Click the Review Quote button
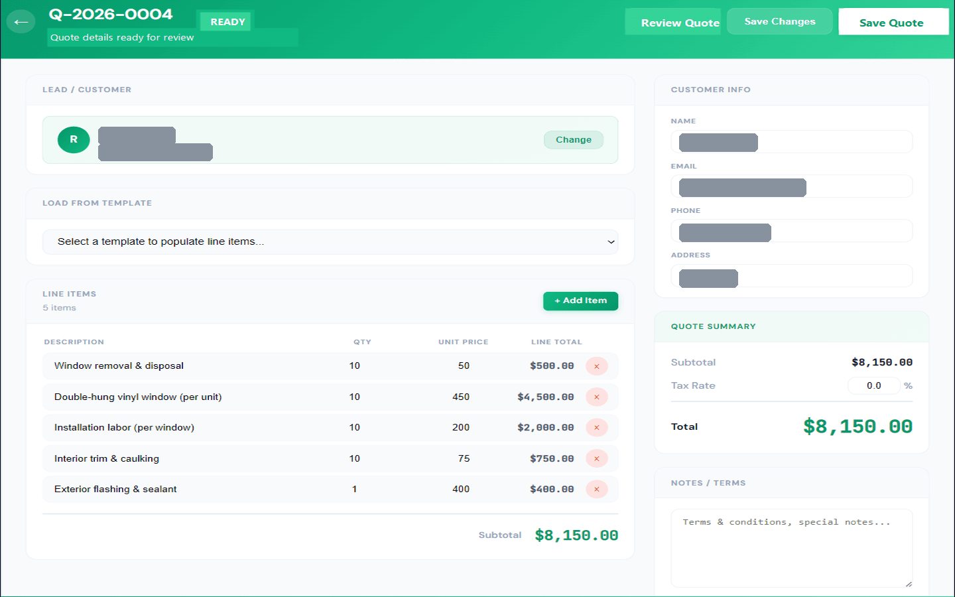 [x=672, y=22]
